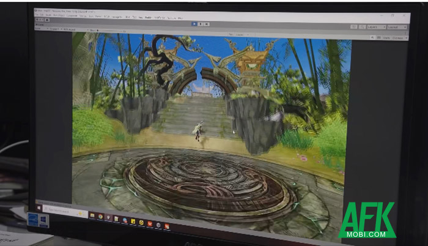Open the Edit menu
This screenshot has width=428, height=246.
coord(42,15)
